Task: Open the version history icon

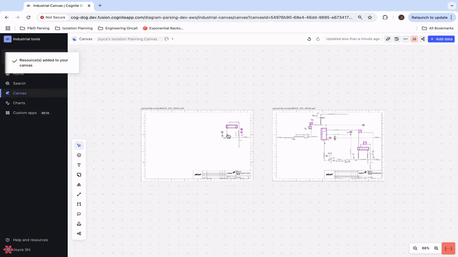Action: coord(397,39)
